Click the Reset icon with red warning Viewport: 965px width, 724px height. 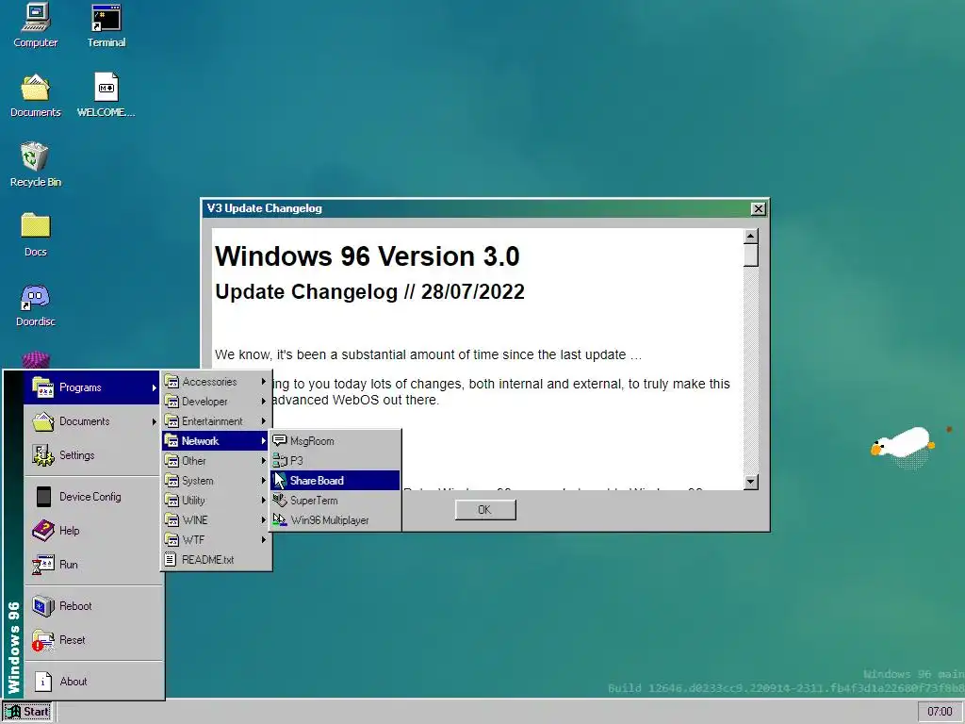[x=42, y=640]
